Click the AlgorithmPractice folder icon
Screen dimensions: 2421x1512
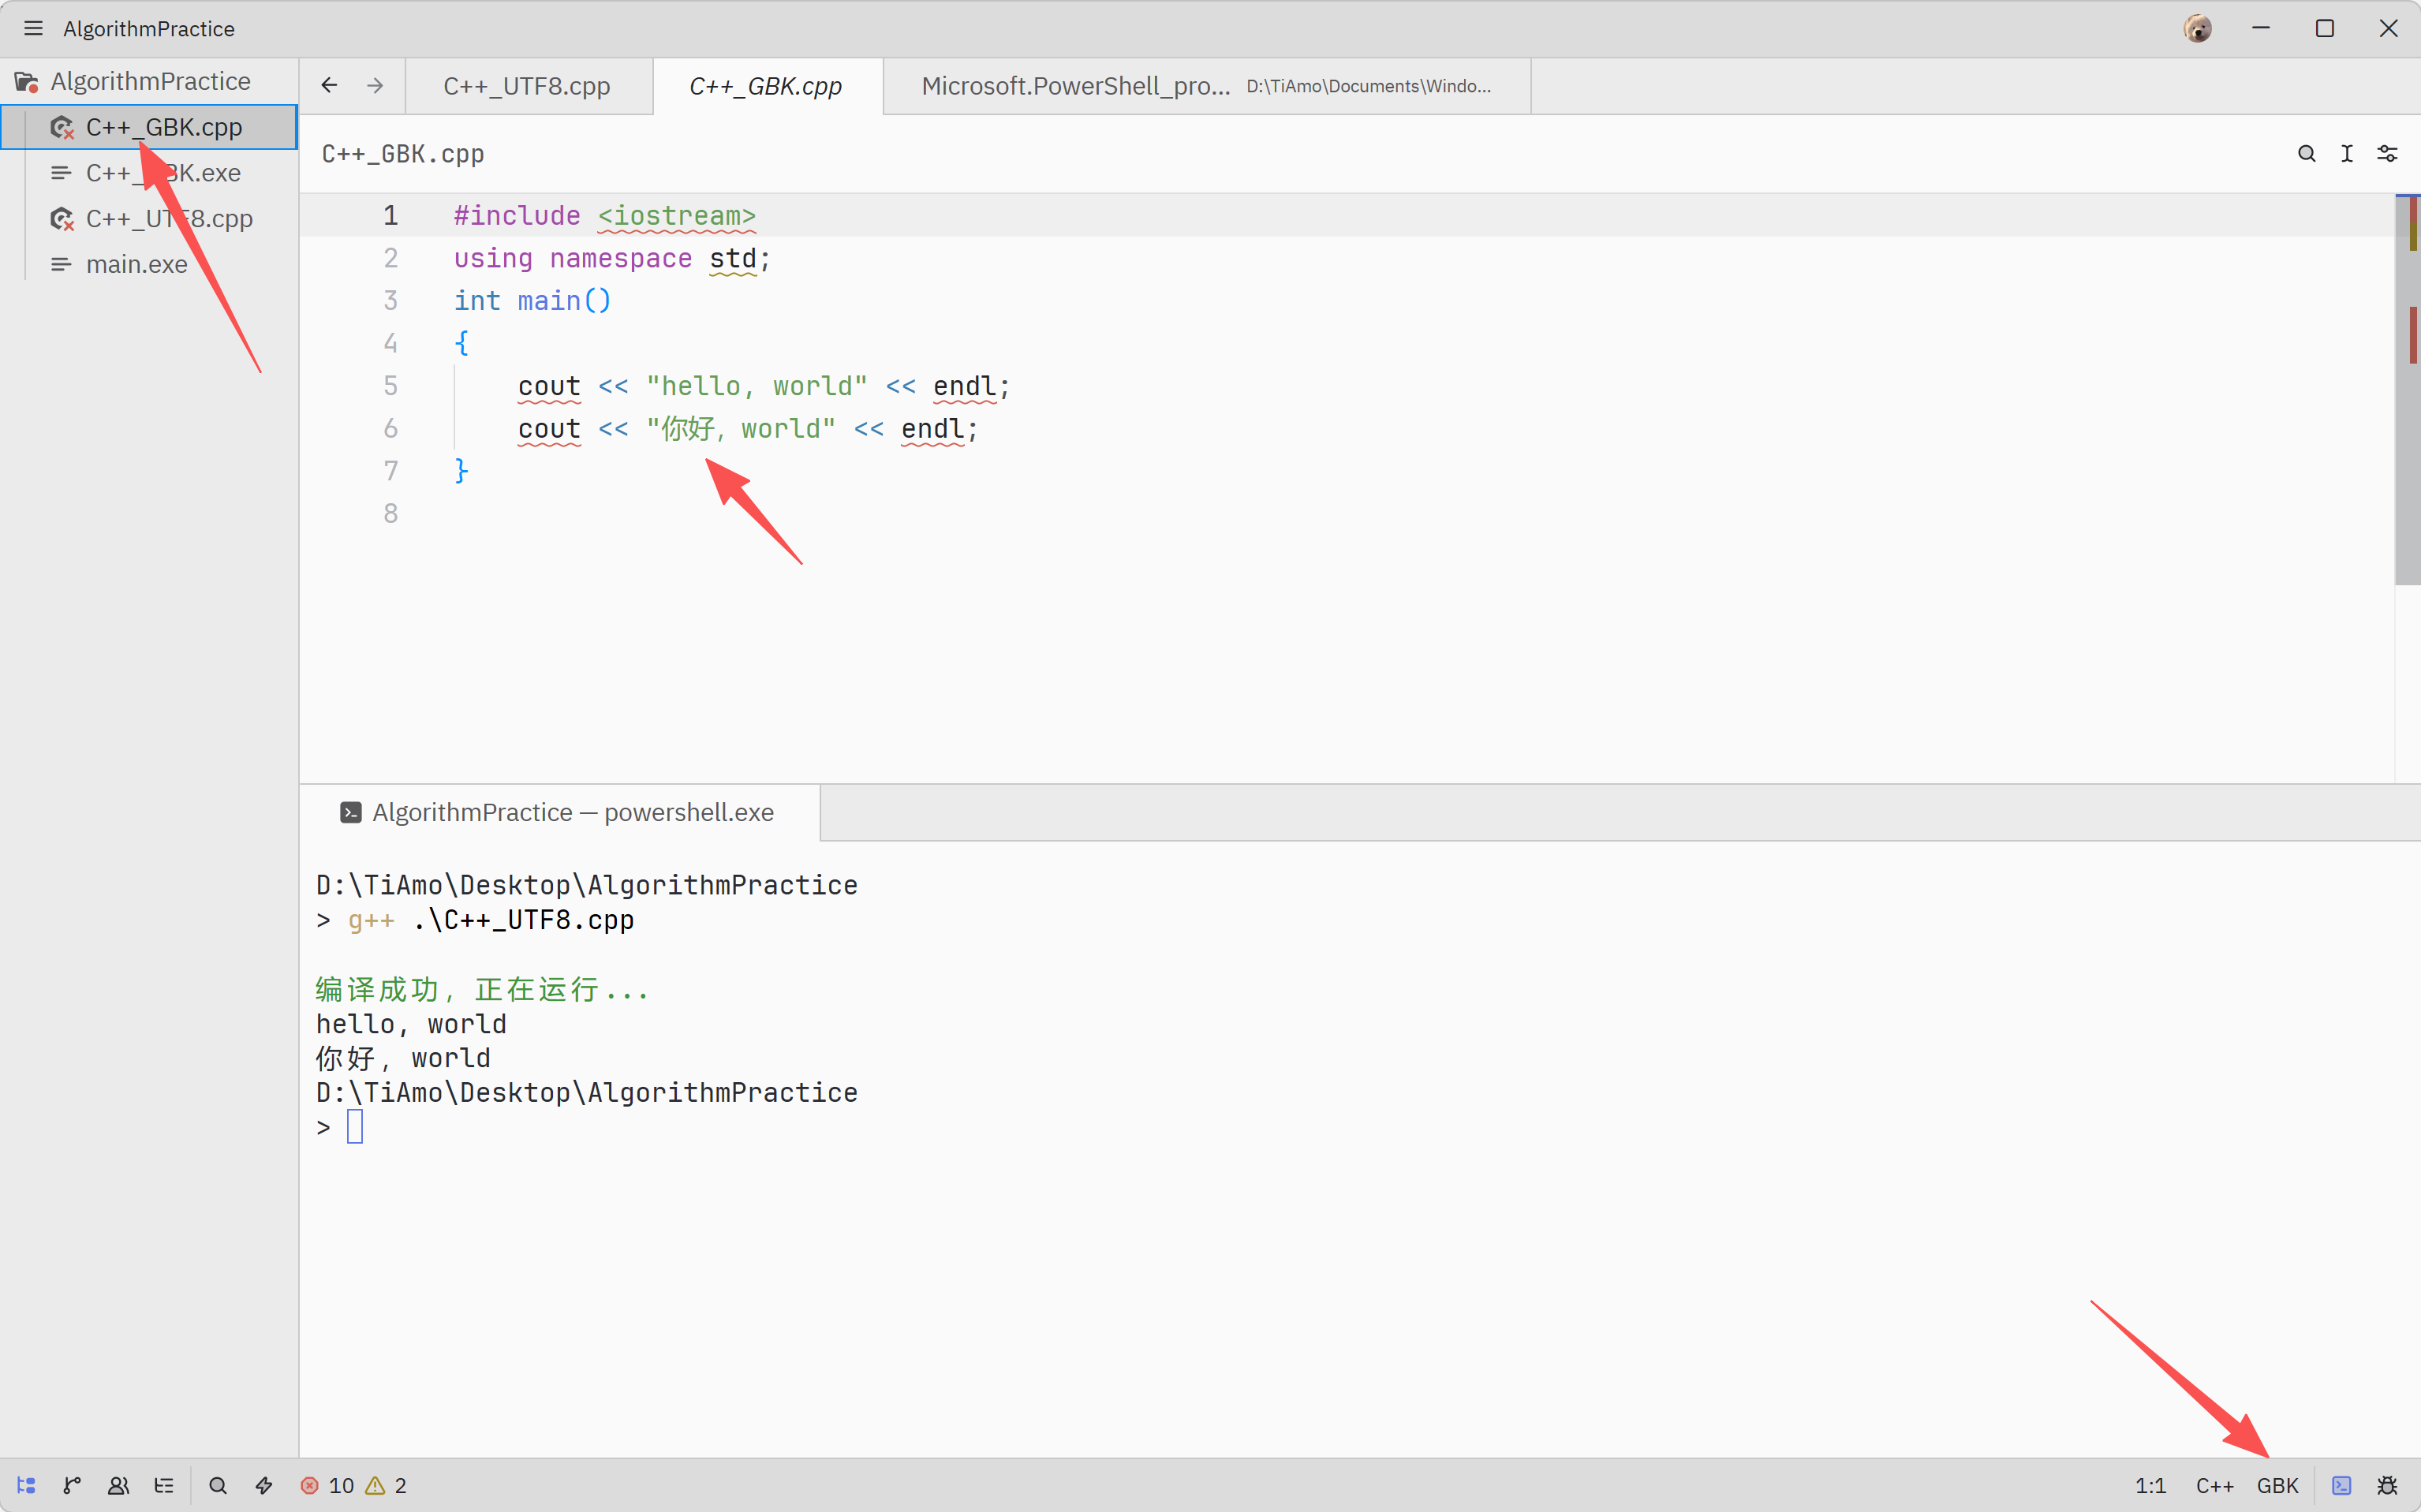pos(26,81)
